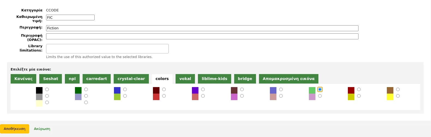Click the empty Περιγραφή (OPAC) field

[x=202, y=36]
